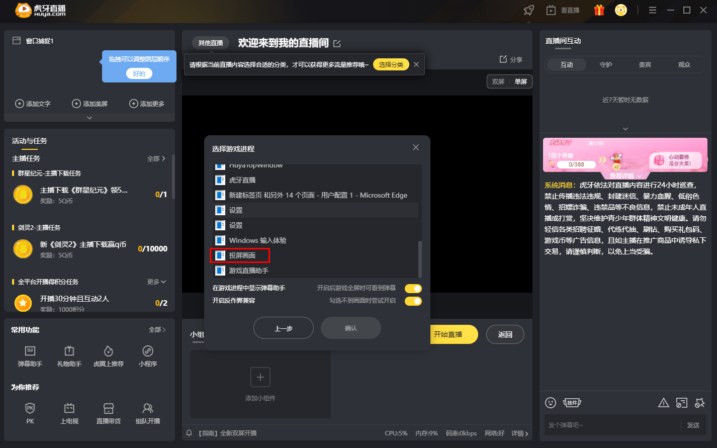Select the Microsoft Edge process
The height and width of the screenshot is (448, 717).
coord(316,195)
